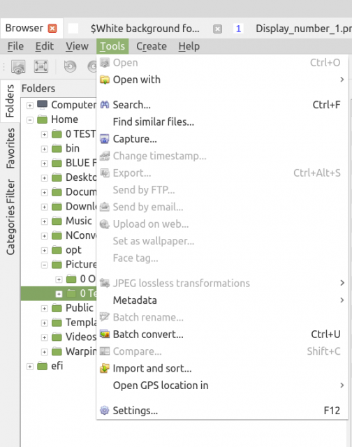Click the Open with folder icon
352x447 pixels.
[105, 80]
